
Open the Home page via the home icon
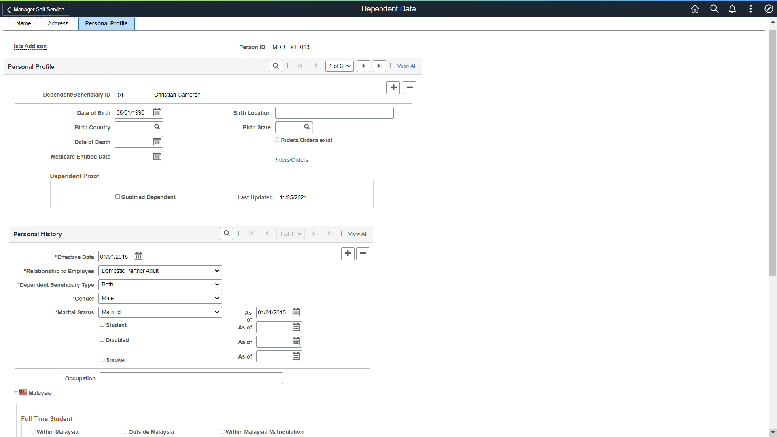tap(695, 8)
